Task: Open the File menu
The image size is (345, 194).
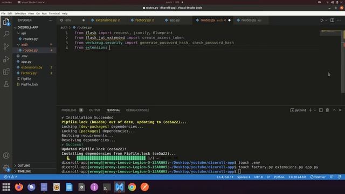Action: click(3, 13)
